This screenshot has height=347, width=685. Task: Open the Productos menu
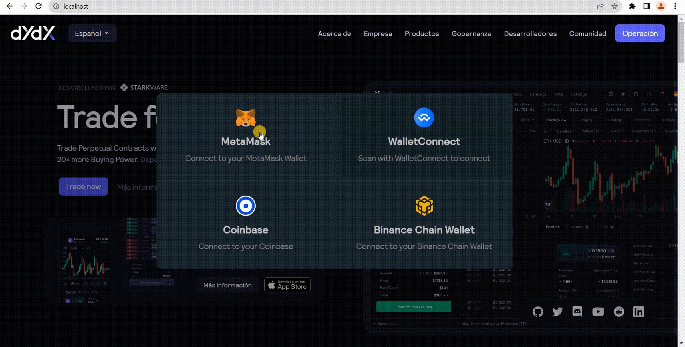coord(422,33)
